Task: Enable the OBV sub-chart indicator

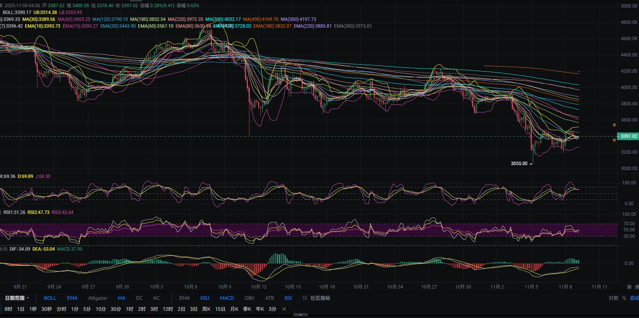Action: pos(249,298)
